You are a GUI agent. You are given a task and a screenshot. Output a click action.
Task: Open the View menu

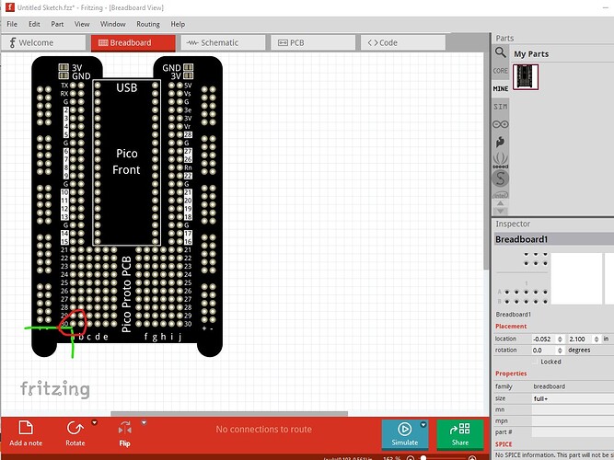tap(82, 24)
